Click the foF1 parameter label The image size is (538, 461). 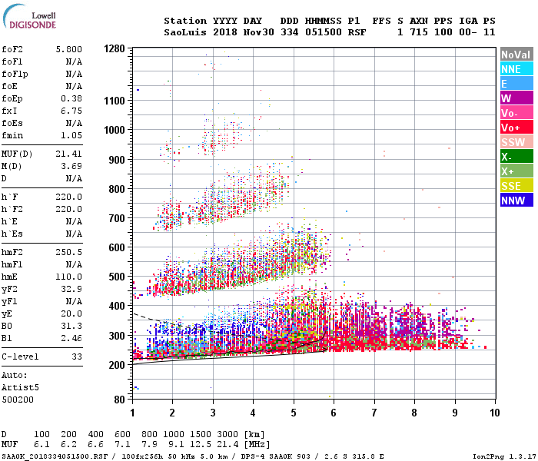point(12,61)
